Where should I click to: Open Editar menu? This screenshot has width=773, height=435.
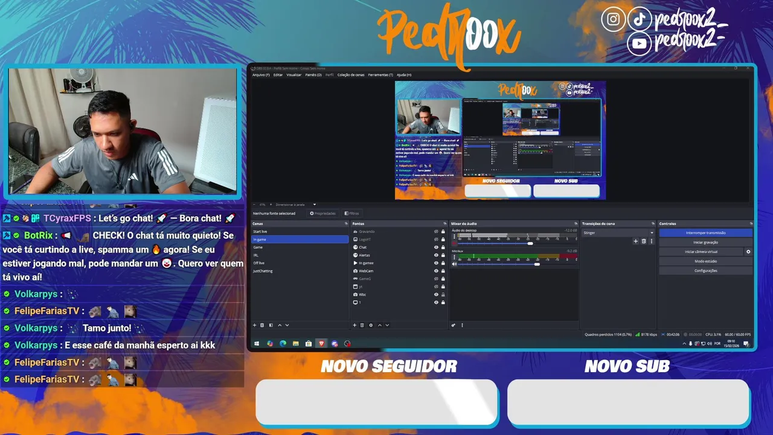pyautogui.click(x=278, y=75)
